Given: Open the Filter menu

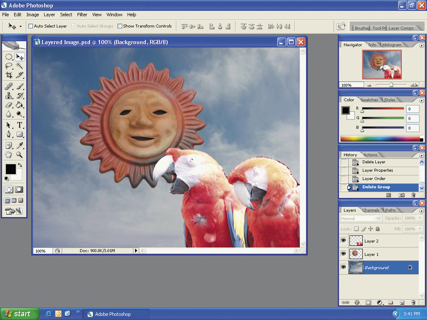Looking at the screenshot, I should (82, 15).
